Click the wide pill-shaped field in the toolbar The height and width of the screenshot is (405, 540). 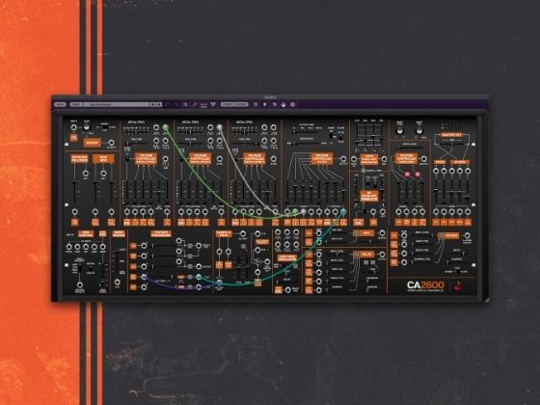pos(234,104)
